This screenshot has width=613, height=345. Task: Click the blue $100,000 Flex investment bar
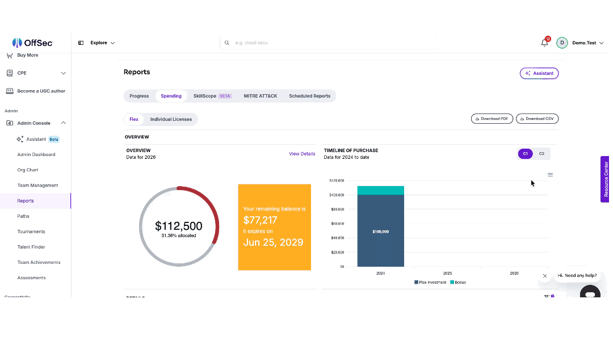tap(380, 231)
